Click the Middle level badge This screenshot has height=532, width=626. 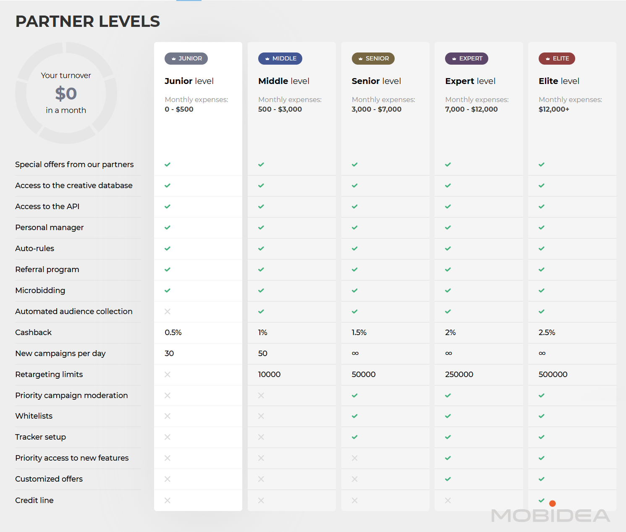point(280,58)
